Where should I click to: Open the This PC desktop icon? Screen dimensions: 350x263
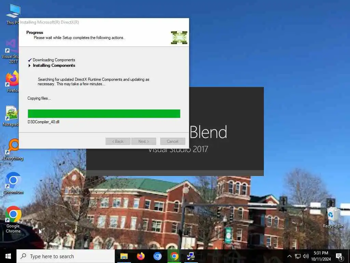(13, 13)
